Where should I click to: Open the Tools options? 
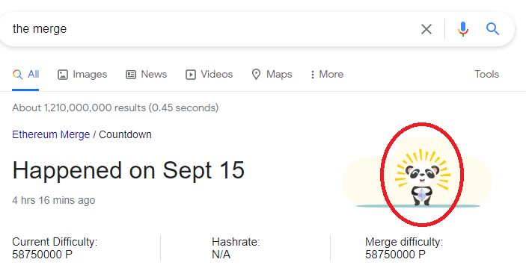(487, 74)
